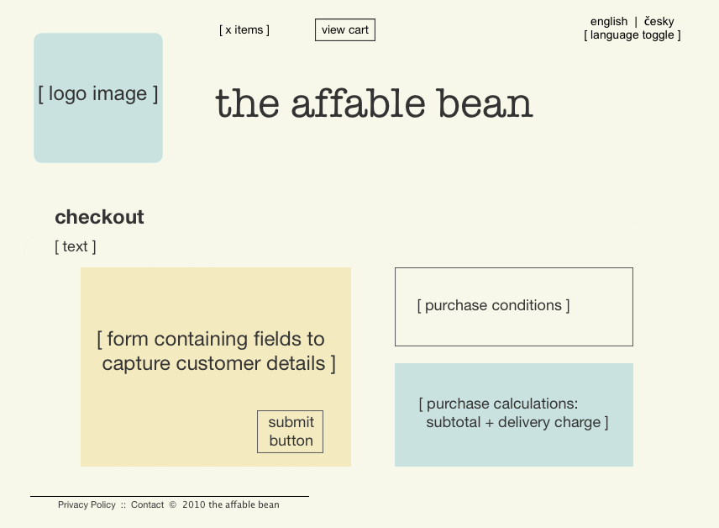The width and height of the screenshot is (719, 528).
Task: Click the horizontal divider above the footer
Action: [x=169, y=496]
